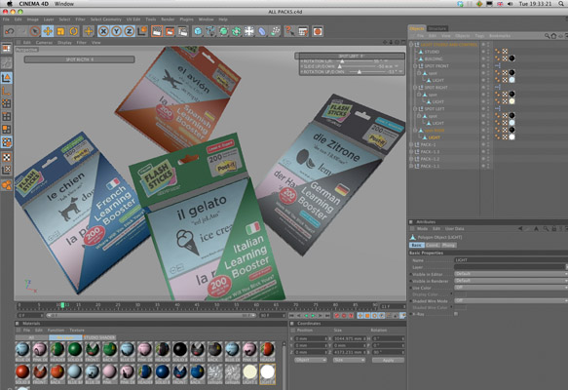This screenshot has height=390, width=568.
Task: Open the Visible in Renderer dropdown
Action: click(x=511, y=281)
